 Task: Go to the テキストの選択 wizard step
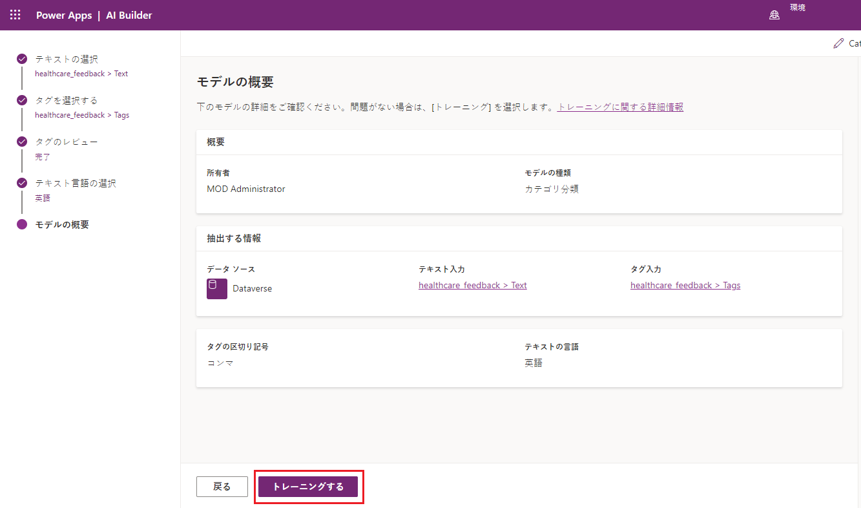(67, 59)
